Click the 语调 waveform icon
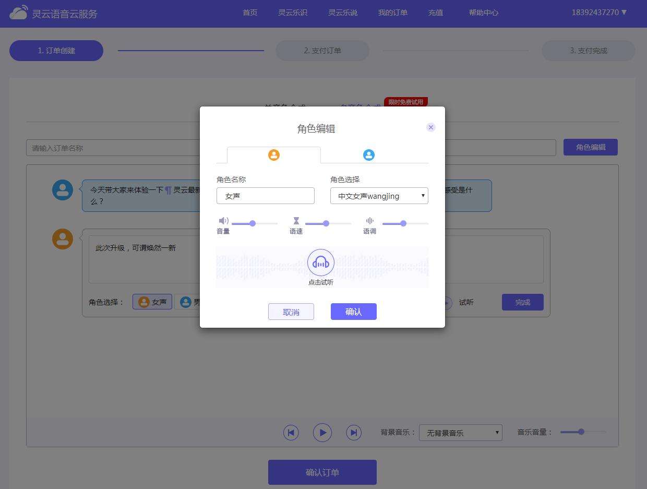647x489 pixels. point(370,221)
